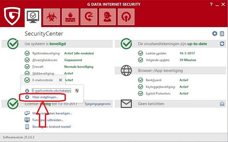Click the Realtimebeveiliging check icon
Image resolution: width=228 pixels, height=142 pixels.
click(x=27, y=53)
